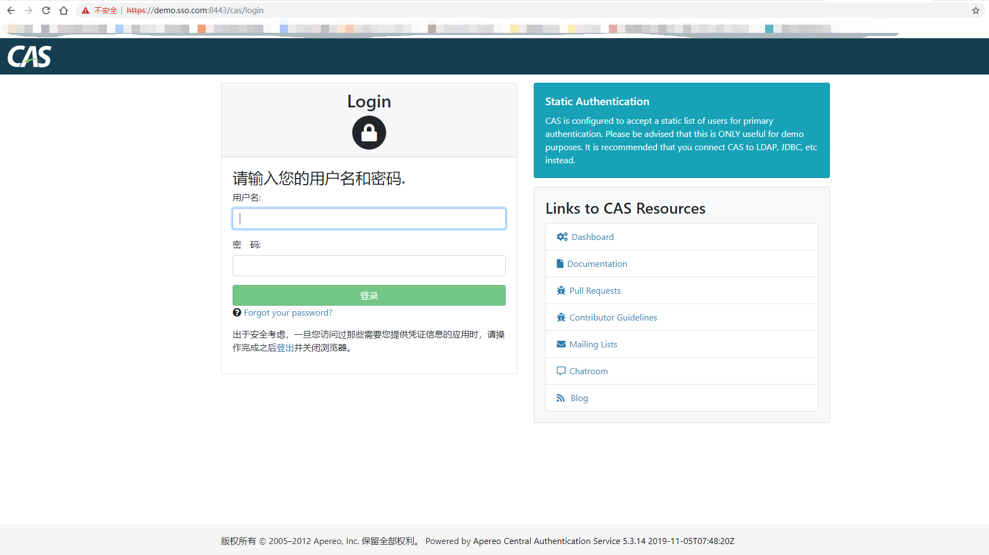The width and height of the screenshot is (989, 555).
Task: Click the CAS logo in the header
Action: [x=29, y=56]
